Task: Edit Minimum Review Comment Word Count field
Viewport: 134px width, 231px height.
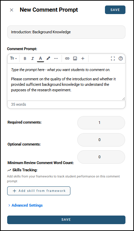Action: click(101, 157)
